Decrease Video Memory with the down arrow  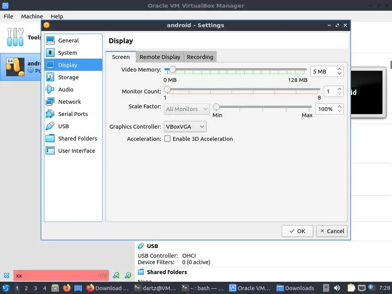(339, 73)
